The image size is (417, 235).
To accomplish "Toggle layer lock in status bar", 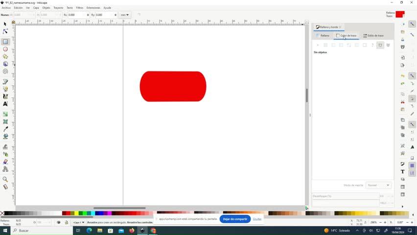I will click(x=67, y=222).
